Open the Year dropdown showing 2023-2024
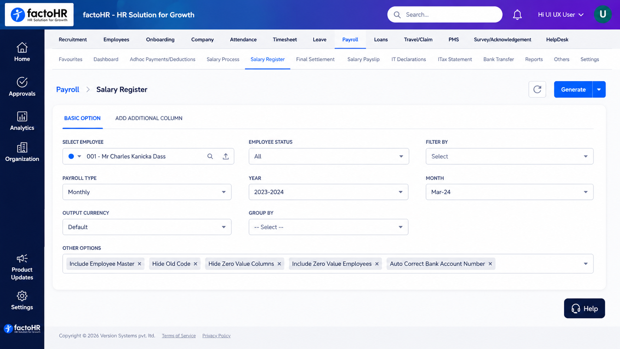This screenshot has width=620, height=349. tap(329, 192)
